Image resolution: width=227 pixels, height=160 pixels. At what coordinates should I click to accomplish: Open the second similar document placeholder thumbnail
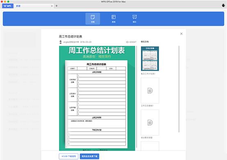click(x=150, y=91)
